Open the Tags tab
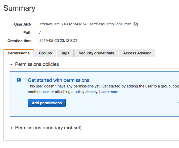 (65, 53)
